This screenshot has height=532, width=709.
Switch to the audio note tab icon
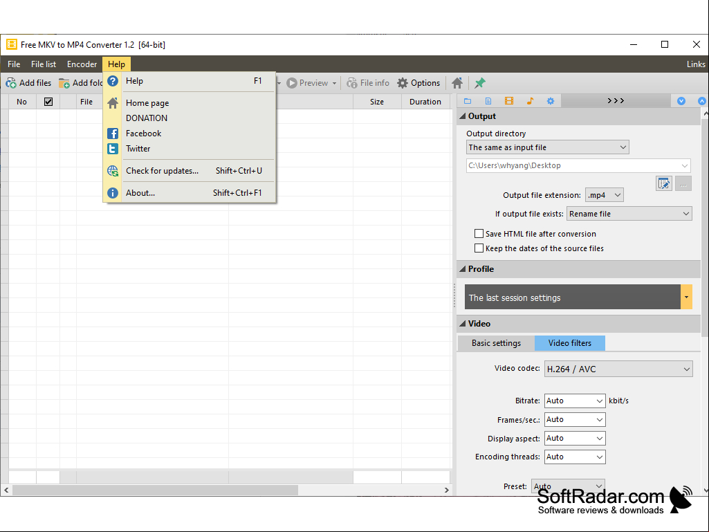click(x=530, y=101)
